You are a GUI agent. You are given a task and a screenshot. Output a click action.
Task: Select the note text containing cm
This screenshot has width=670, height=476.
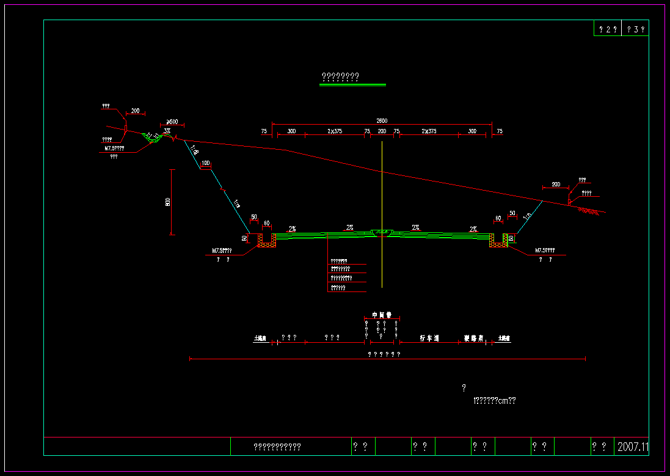coord(495,401)
